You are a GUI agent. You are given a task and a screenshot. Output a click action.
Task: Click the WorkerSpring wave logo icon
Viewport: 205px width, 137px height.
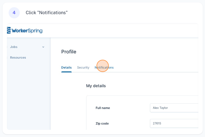[x=9, y=30]
